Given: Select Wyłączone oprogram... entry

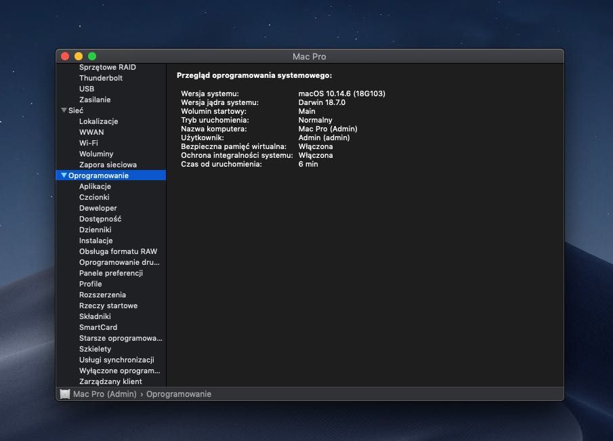Looking at the screenshot, I should (120, 371).
